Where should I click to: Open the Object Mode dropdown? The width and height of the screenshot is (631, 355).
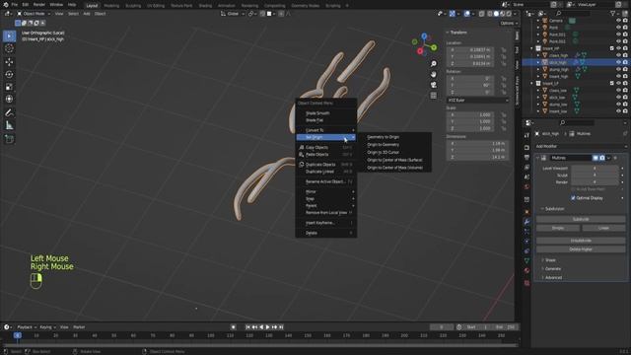point(34,14)
